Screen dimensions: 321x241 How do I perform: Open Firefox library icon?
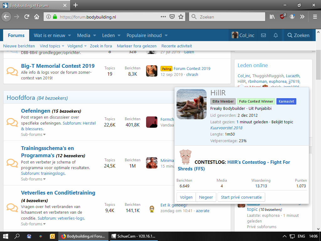(272, 17)
